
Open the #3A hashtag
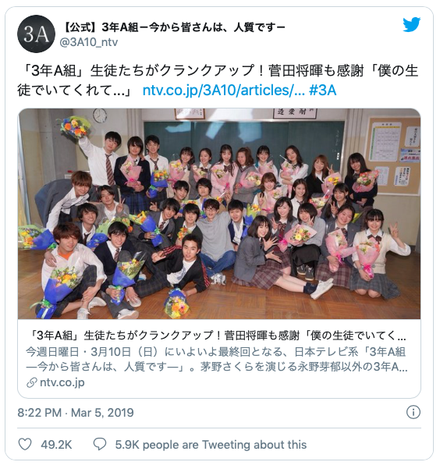point(323,90)
